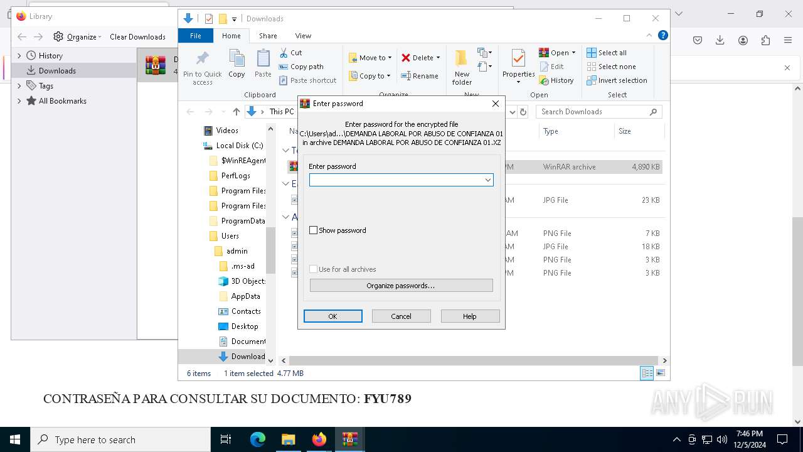
Task: Switch to the View ribbon tab
Action: (x=303, y=36)
